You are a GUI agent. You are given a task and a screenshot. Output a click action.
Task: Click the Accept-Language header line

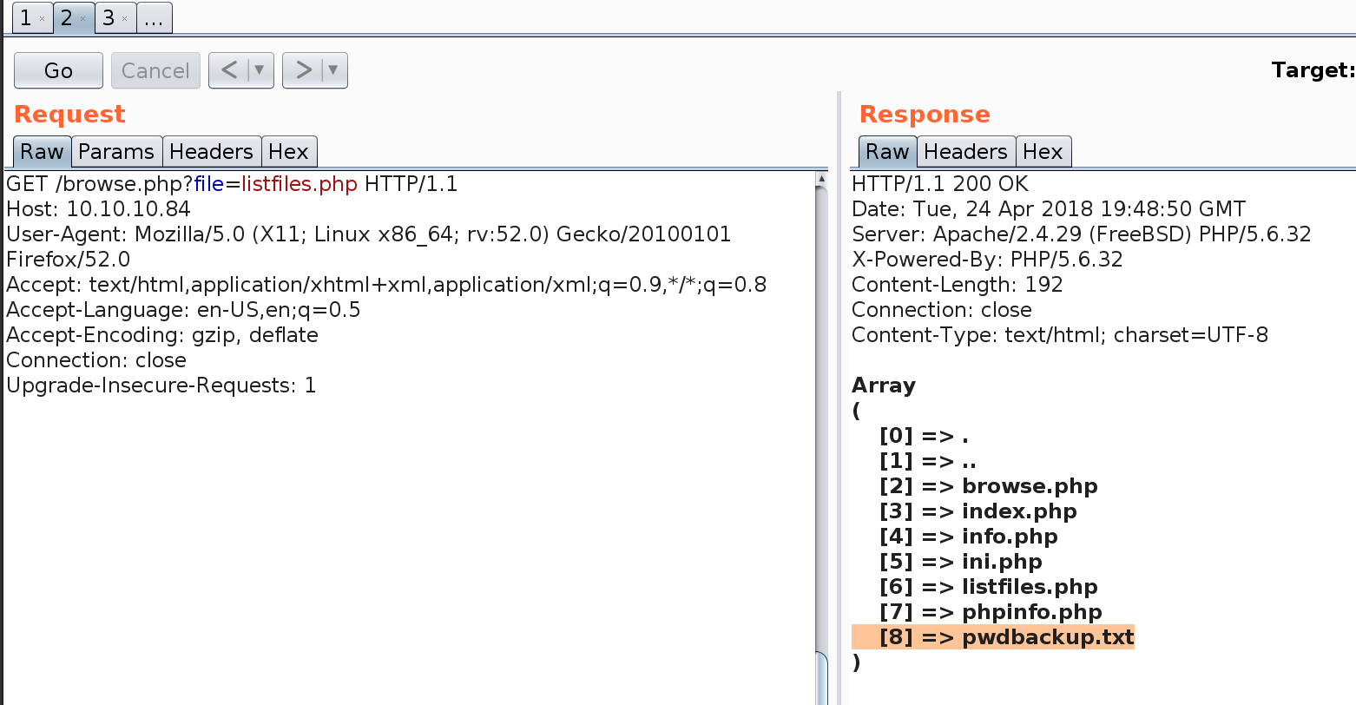point(183,310)
